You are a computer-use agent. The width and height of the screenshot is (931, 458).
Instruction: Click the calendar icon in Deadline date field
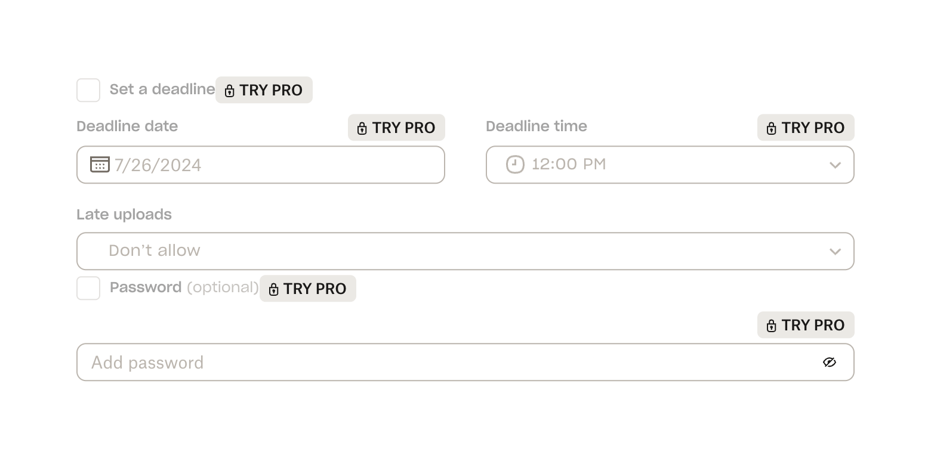pos(100,164)
